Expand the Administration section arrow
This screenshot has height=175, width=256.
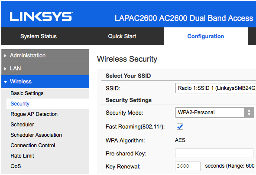(5, 56)
